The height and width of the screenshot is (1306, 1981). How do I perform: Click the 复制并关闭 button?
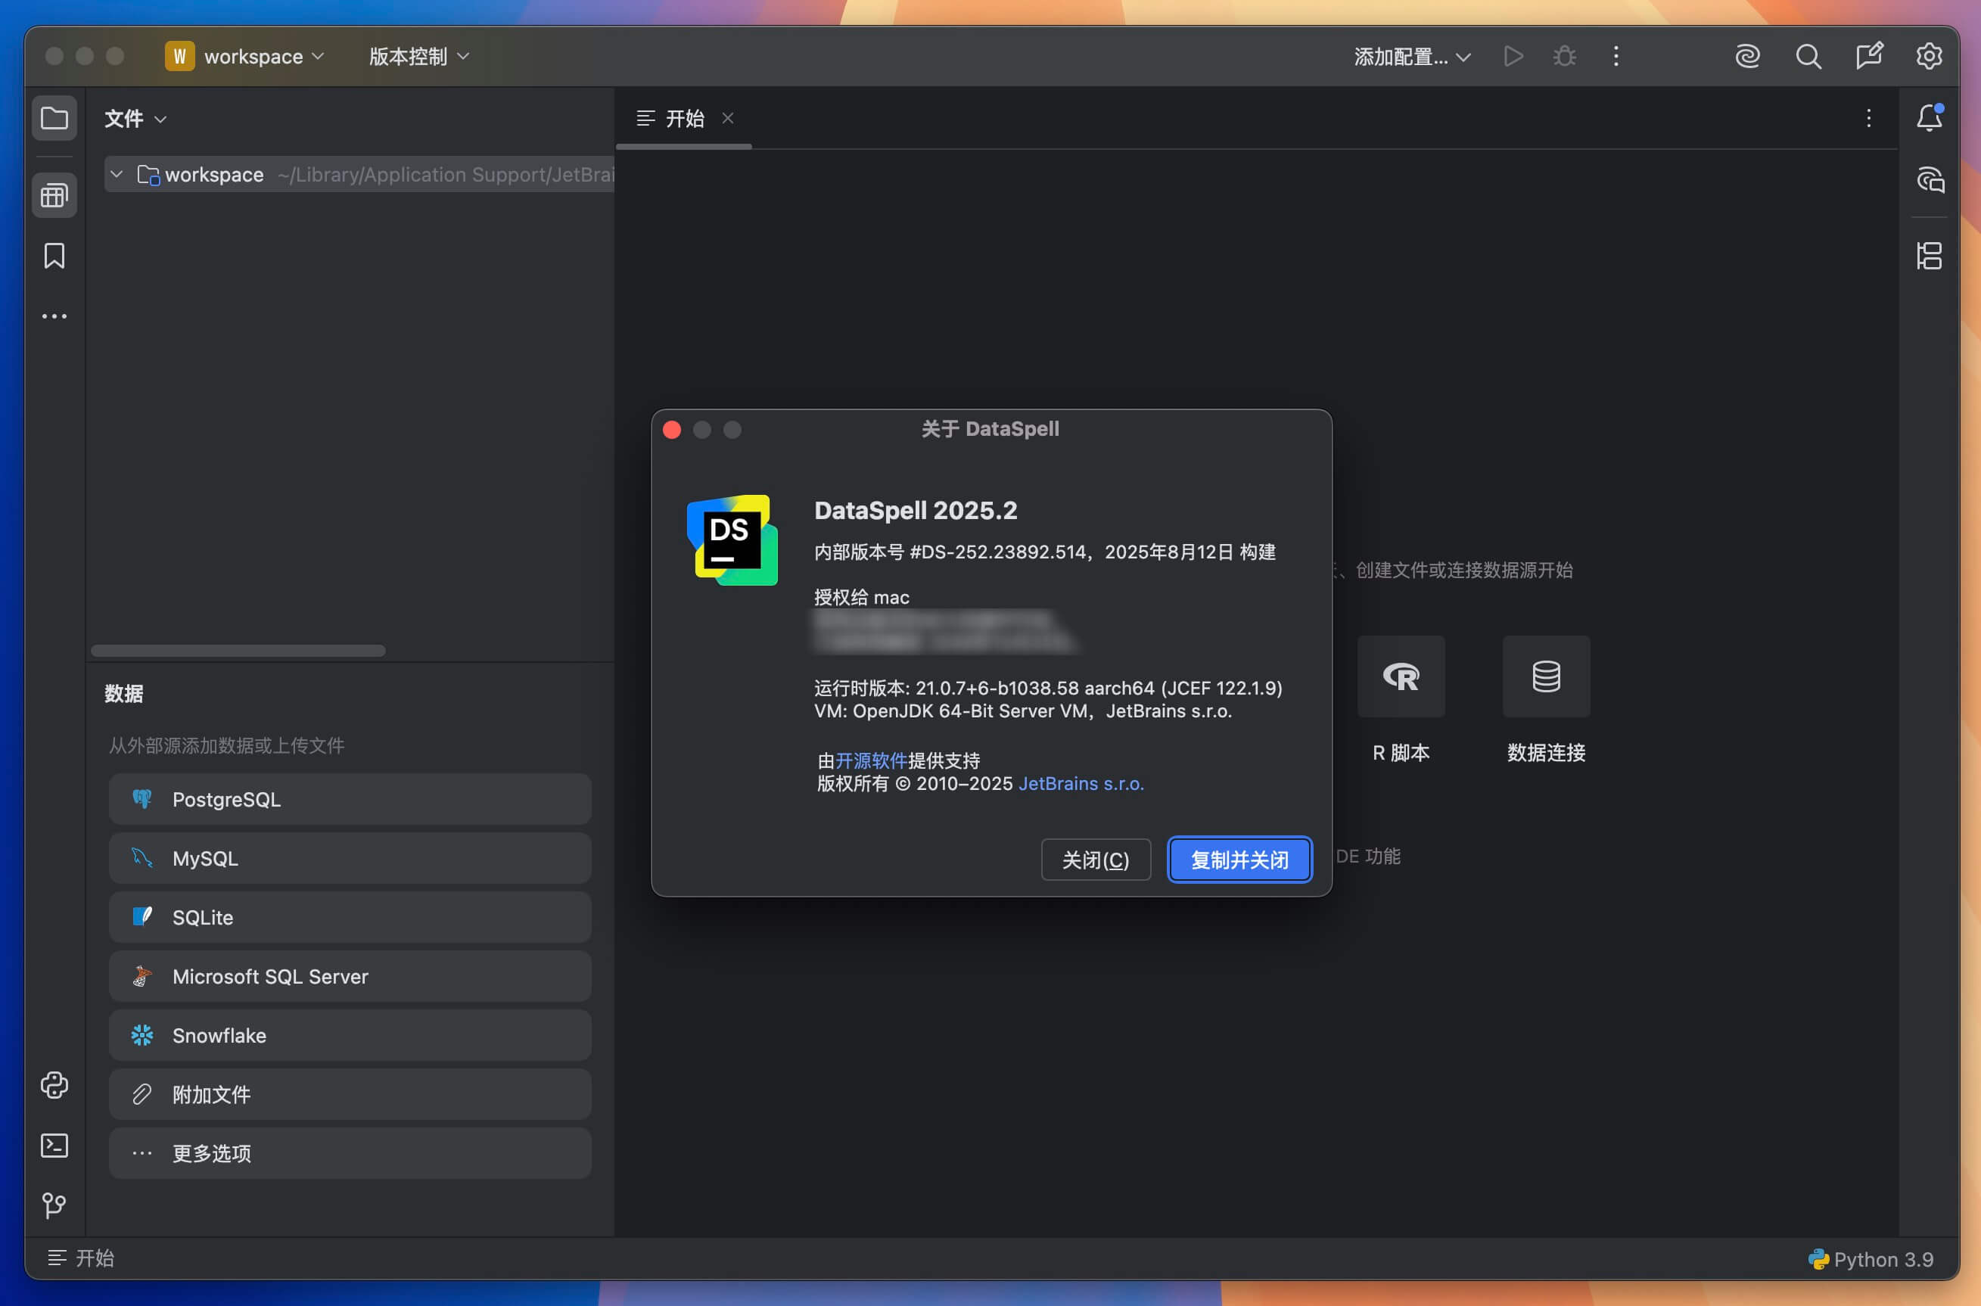(x=1239, y=860)
